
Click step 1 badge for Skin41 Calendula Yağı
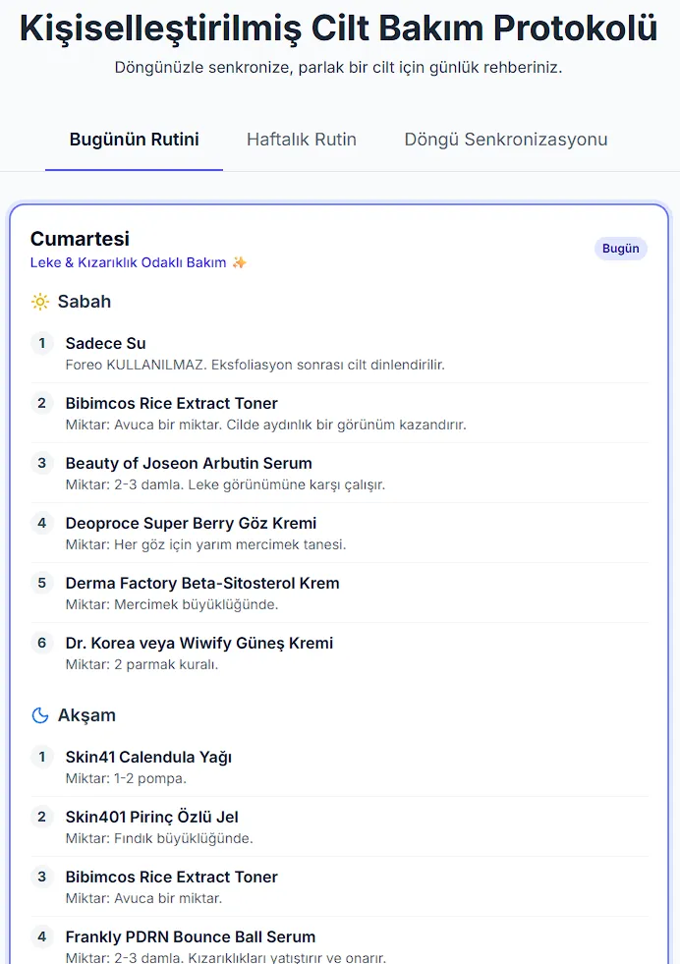(41, 757)
